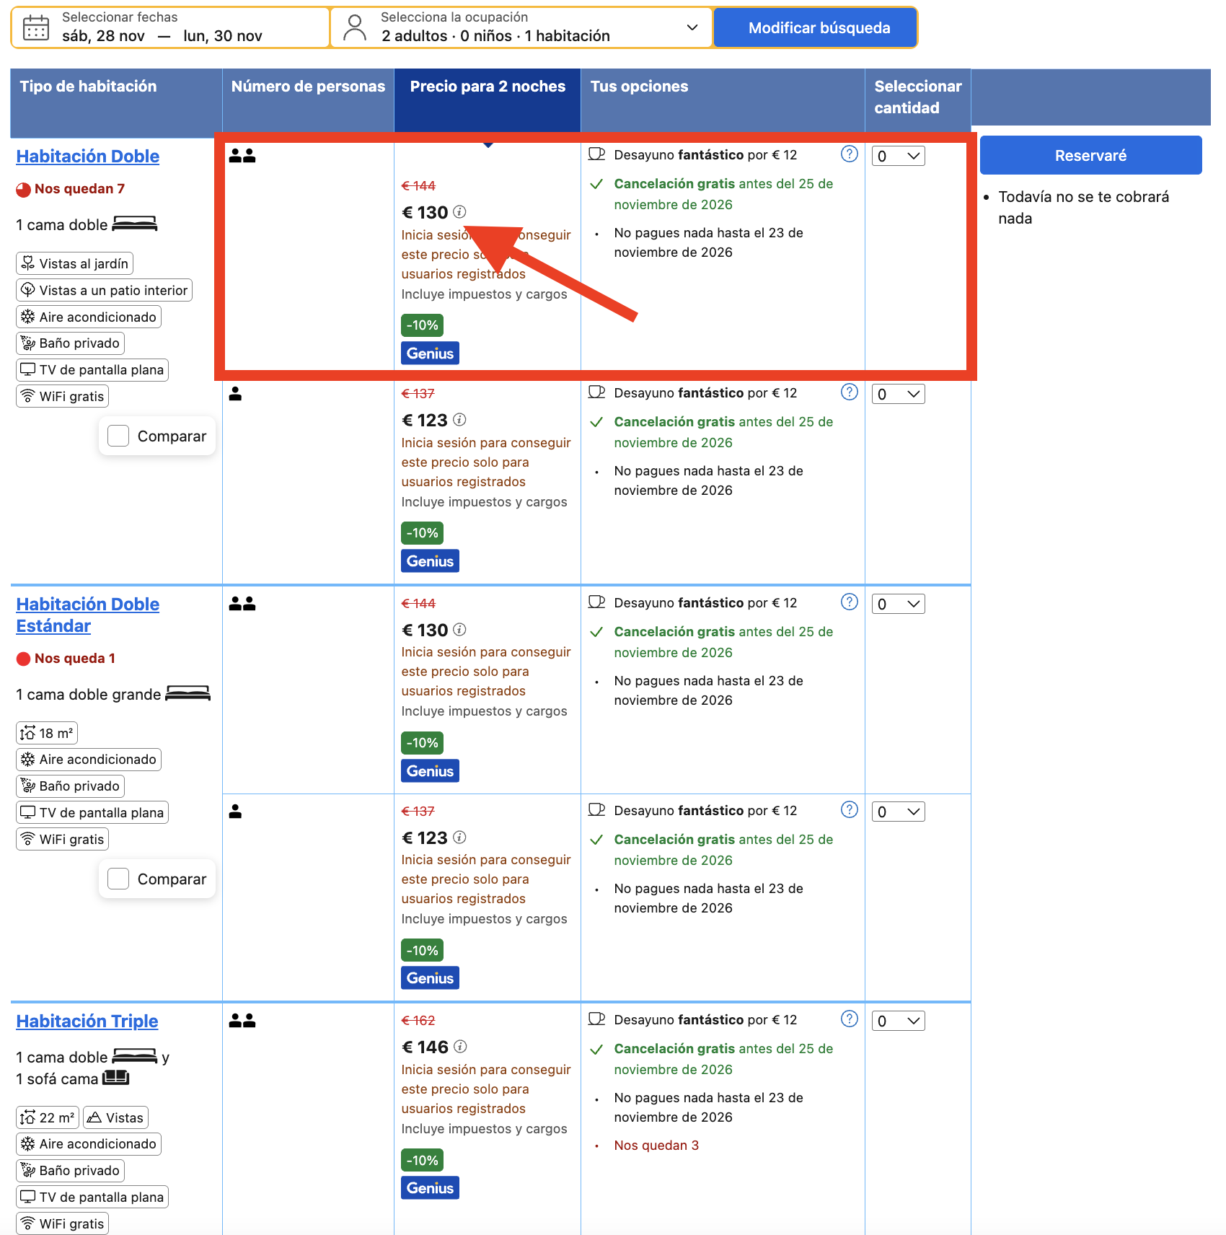Click info icon beside € 130 Doble Estándar price
This screenshot has width=1226, height=1235.
460,630
